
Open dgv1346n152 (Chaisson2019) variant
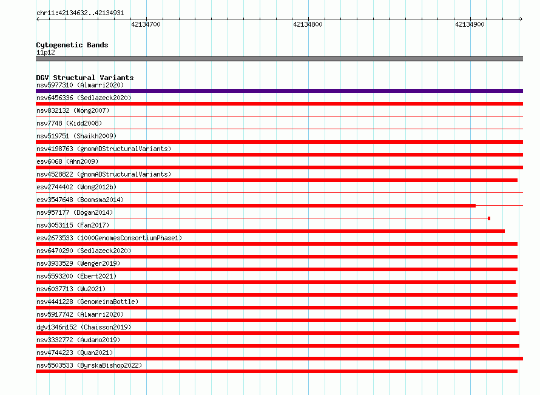pyautogui.click(x=84, y=327)
